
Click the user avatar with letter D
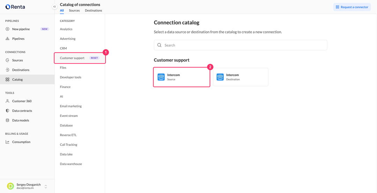(x=10, y=186)
